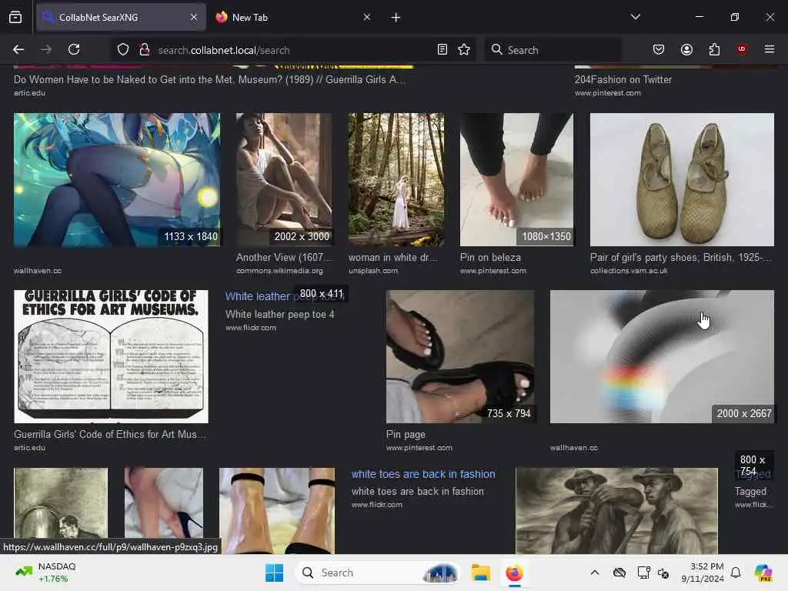This screenshot has height=591, width=788.
Task: Click the collections.vam.ac.uk source text
Action: coord(629,271)
